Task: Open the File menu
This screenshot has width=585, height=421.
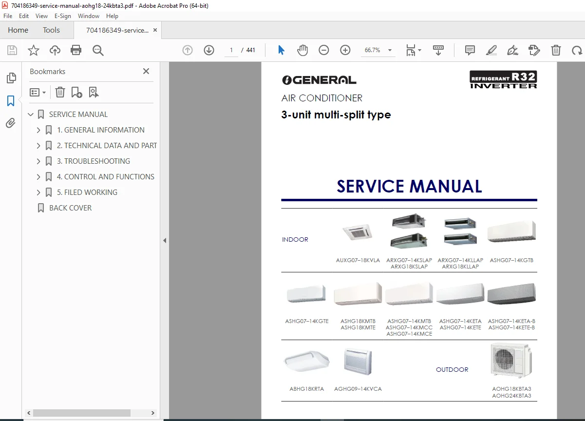Action: [8, 16]
